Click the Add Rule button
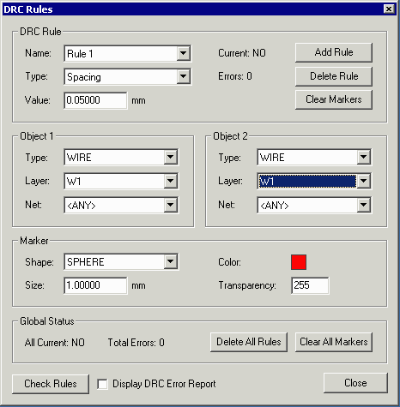Image resolution: width=400 pixels, height=407 pixels. [x=334, y=52]
